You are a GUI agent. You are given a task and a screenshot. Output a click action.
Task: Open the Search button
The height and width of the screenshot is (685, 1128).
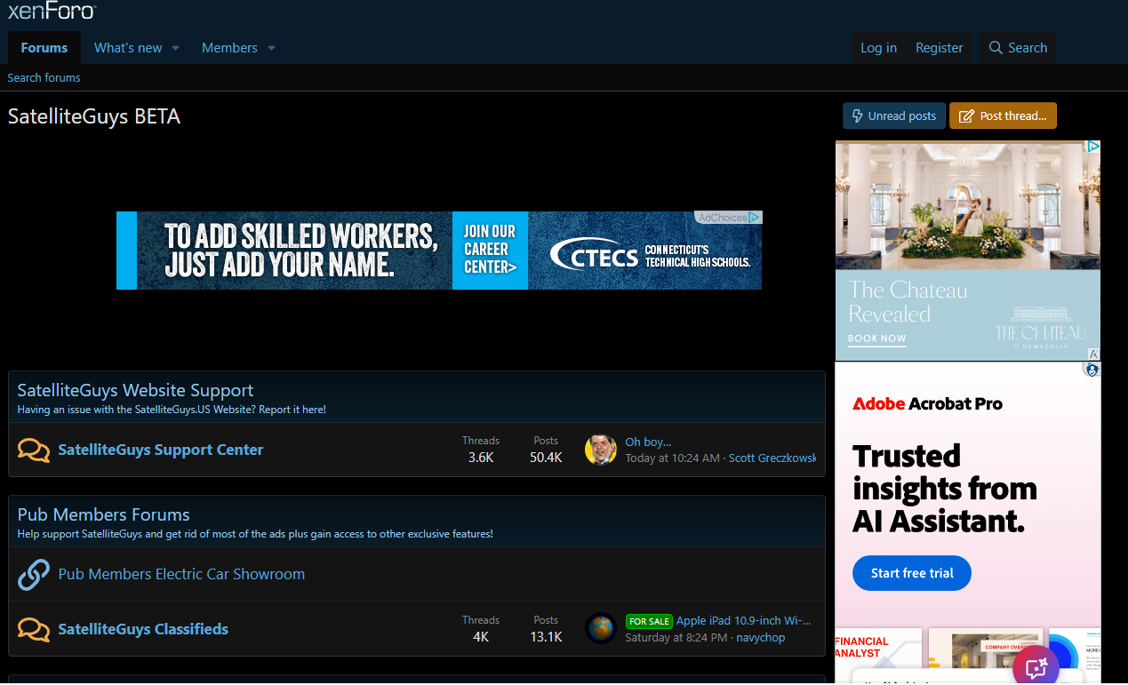(1018, 48)
